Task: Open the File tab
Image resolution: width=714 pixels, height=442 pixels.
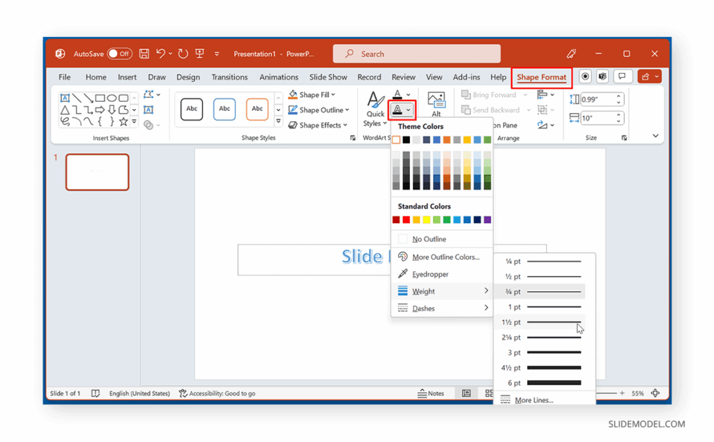Action: 65,77
